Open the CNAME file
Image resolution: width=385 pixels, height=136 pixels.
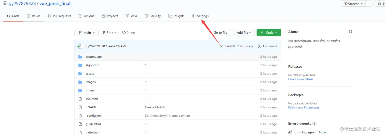click(91, 107)
